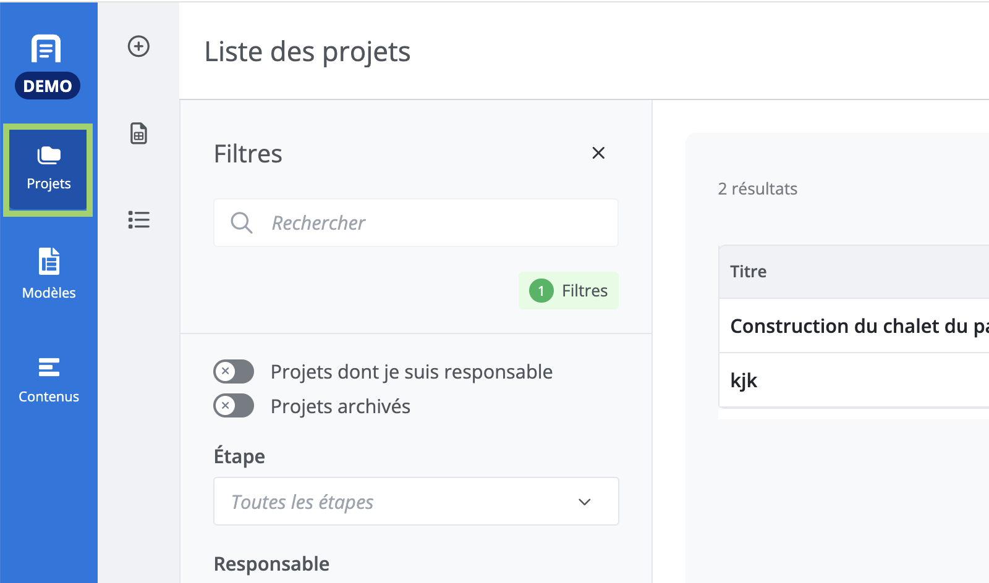Toggle Projets dont je suis responsable
This screenshot has height=583, width=989.
tap(234, 371)
